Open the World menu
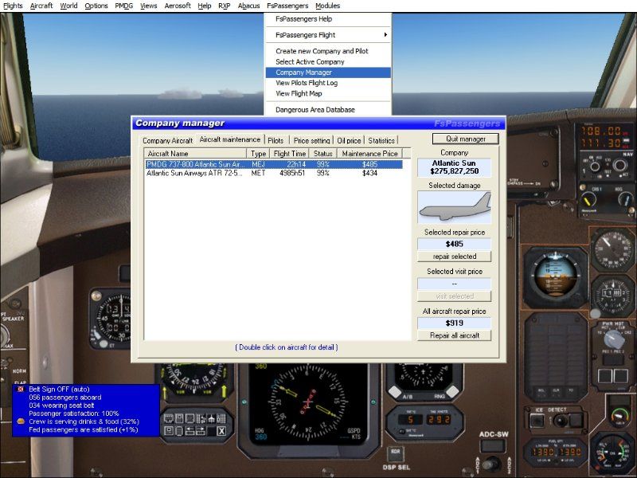637x478 pixels. [68, 6]
